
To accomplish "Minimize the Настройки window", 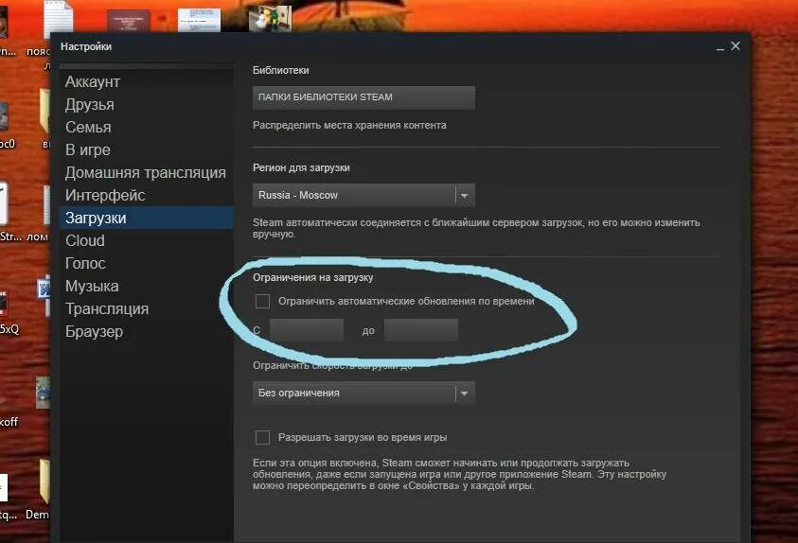I will click(x=720, y=47).
